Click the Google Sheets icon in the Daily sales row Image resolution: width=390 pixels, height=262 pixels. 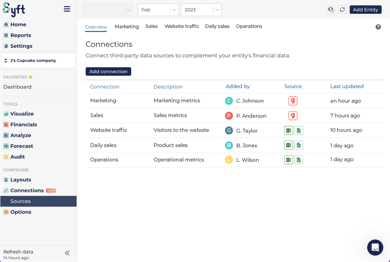pos(299,145)
